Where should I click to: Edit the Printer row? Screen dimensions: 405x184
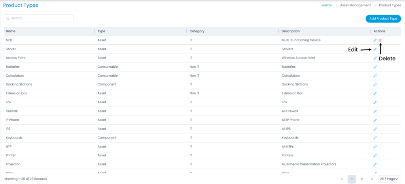375,156
